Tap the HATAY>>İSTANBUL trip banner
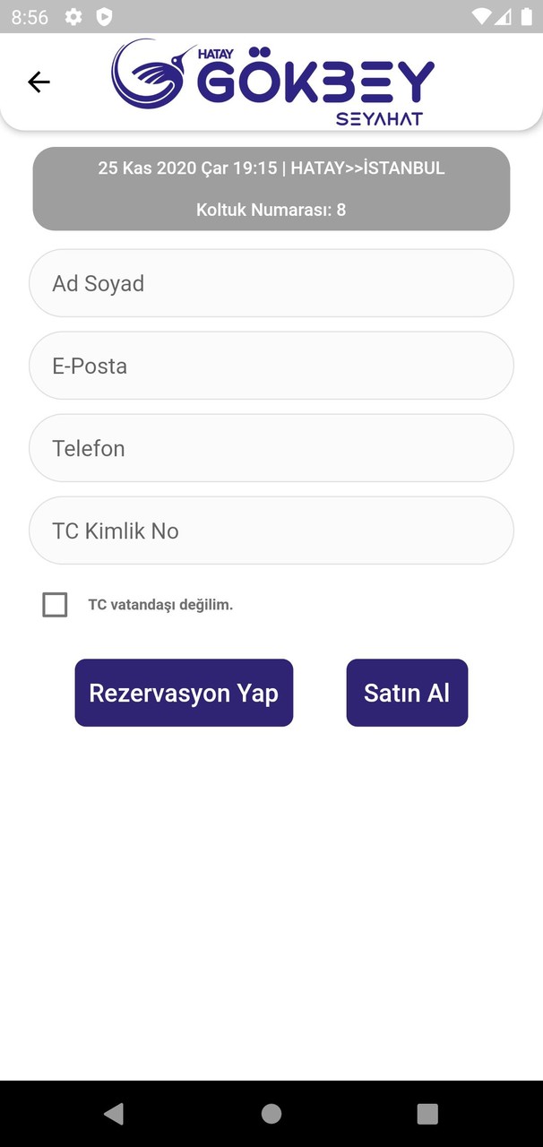The image size is (543, 1147). pyautogui.click(x=271, y=168)
